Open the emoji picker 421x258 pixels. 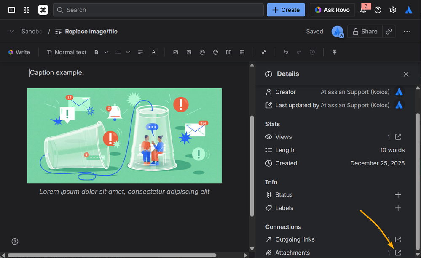[x=215, y=52]
